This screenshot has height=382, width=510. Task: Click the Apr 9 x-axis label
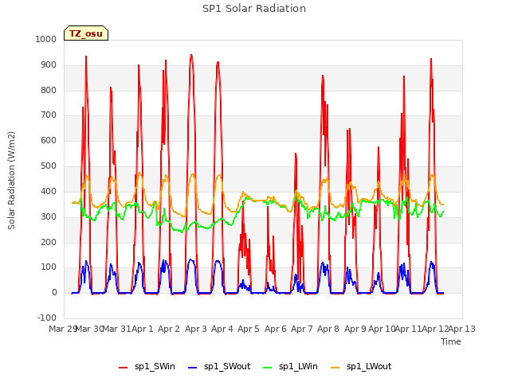pyautogui.click(x=355, y=329)
